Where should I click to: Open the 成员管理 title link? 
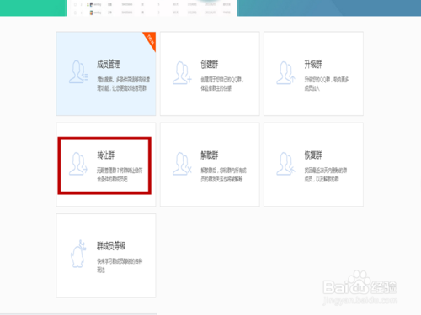coord(108,64)
